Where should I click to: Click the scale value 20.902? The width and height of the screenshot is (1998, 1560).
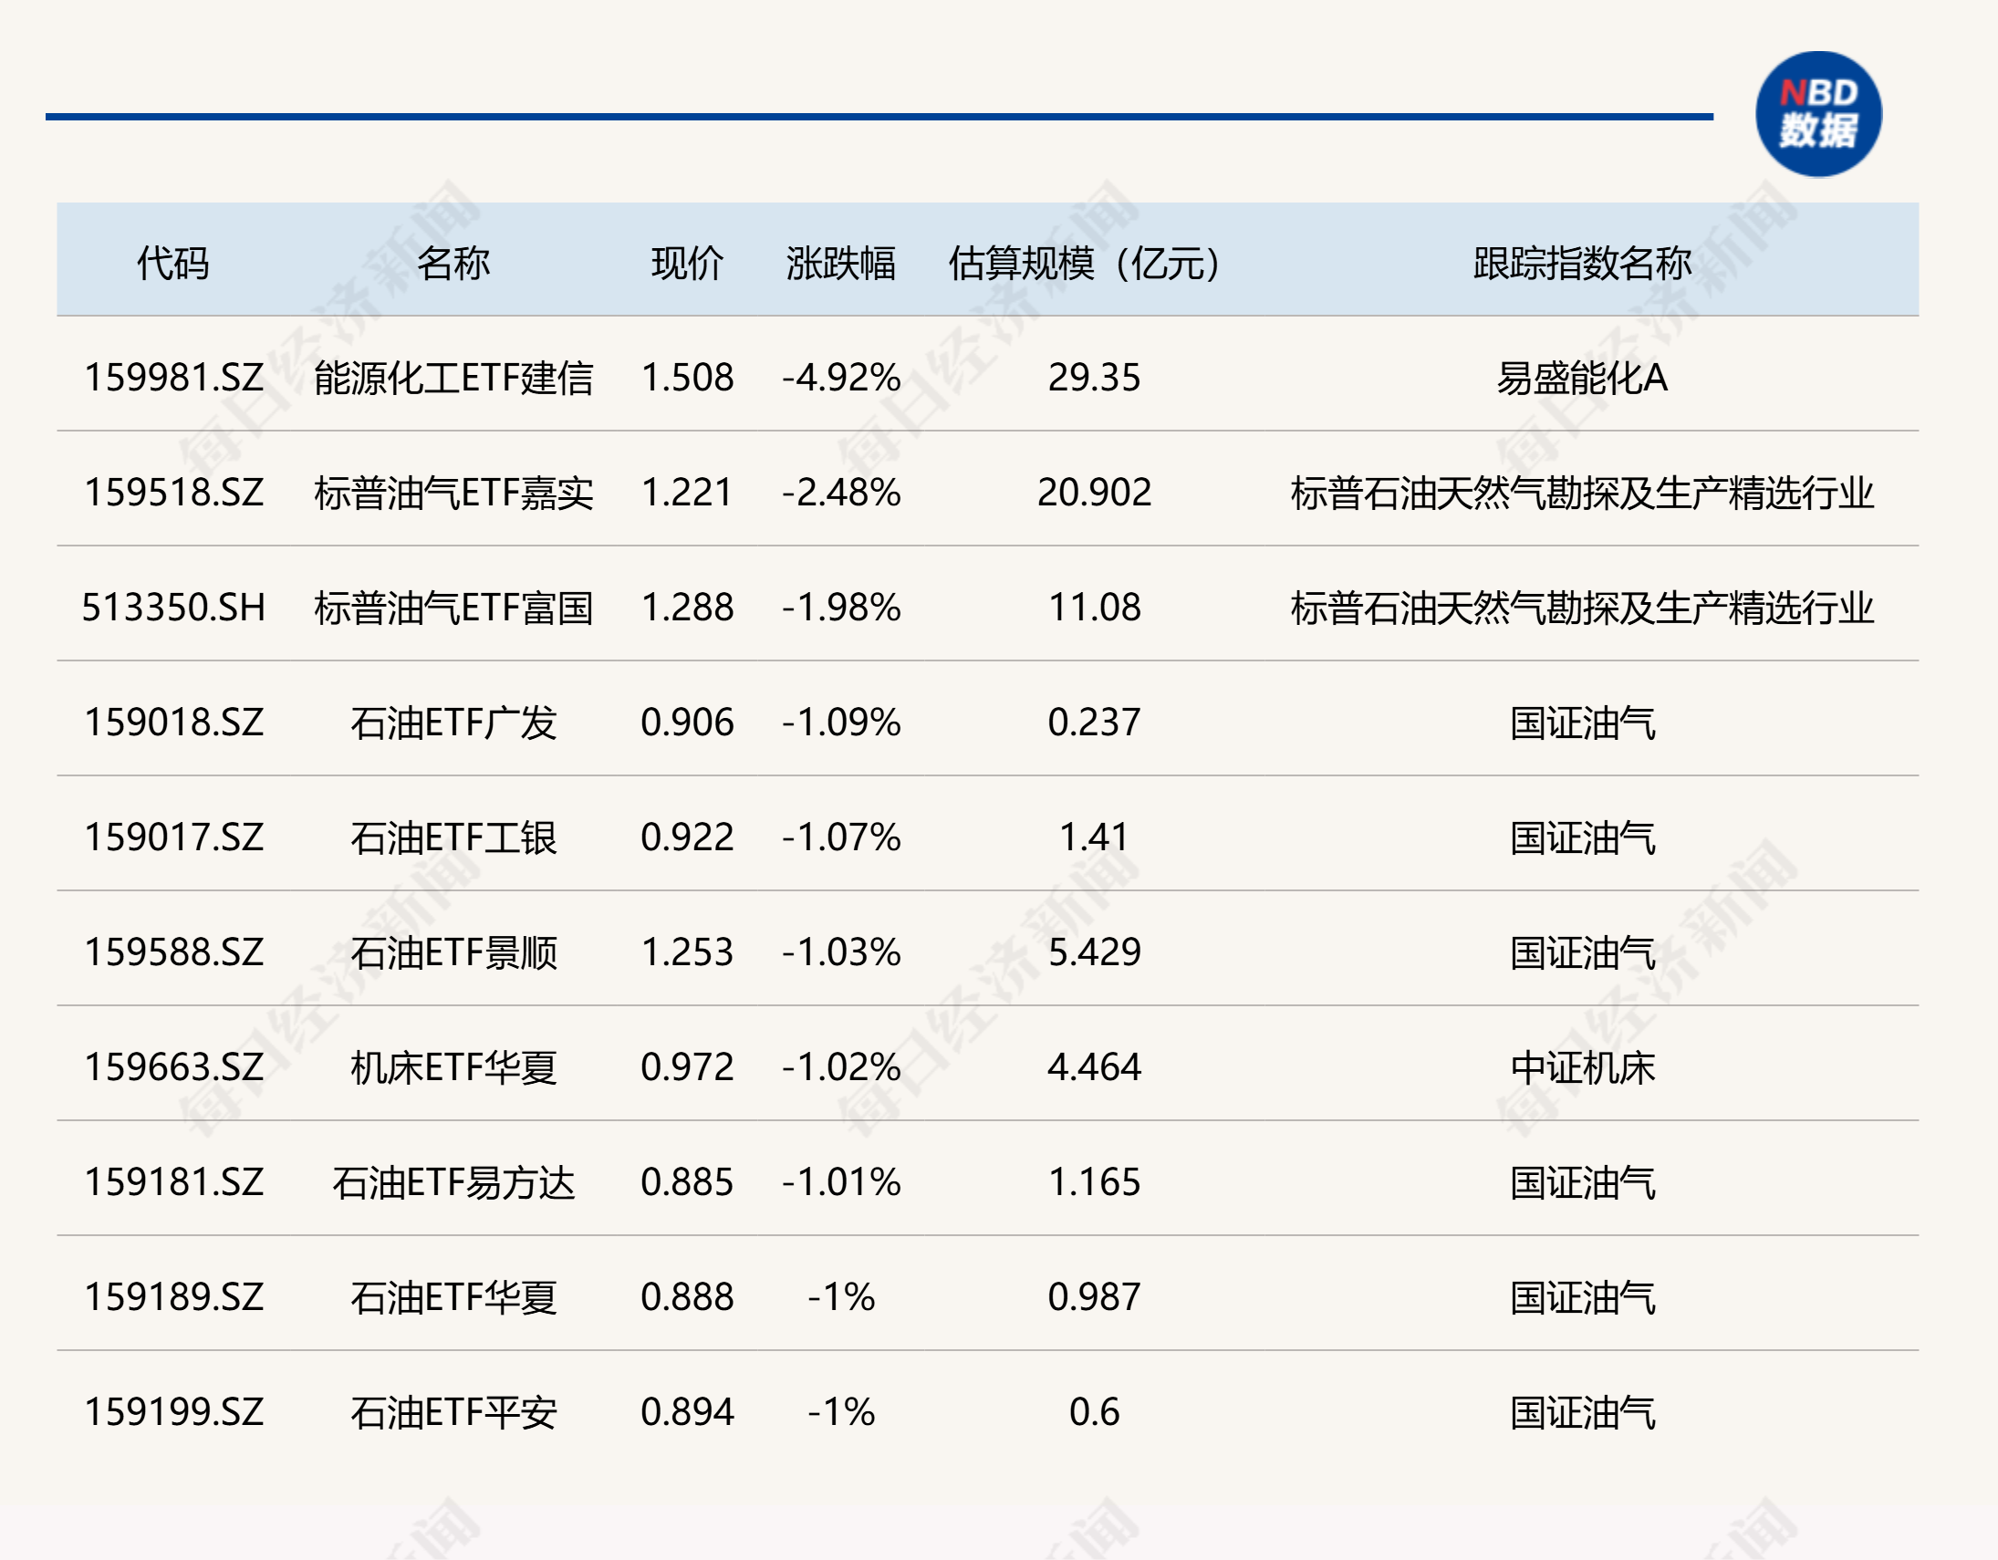click(1094, 494)
